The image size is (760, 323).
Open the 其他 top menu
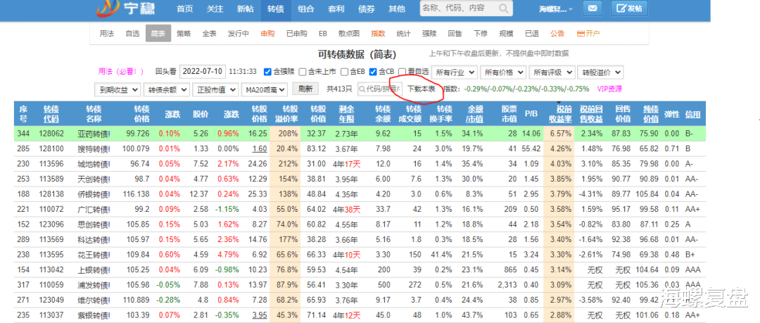396,8
